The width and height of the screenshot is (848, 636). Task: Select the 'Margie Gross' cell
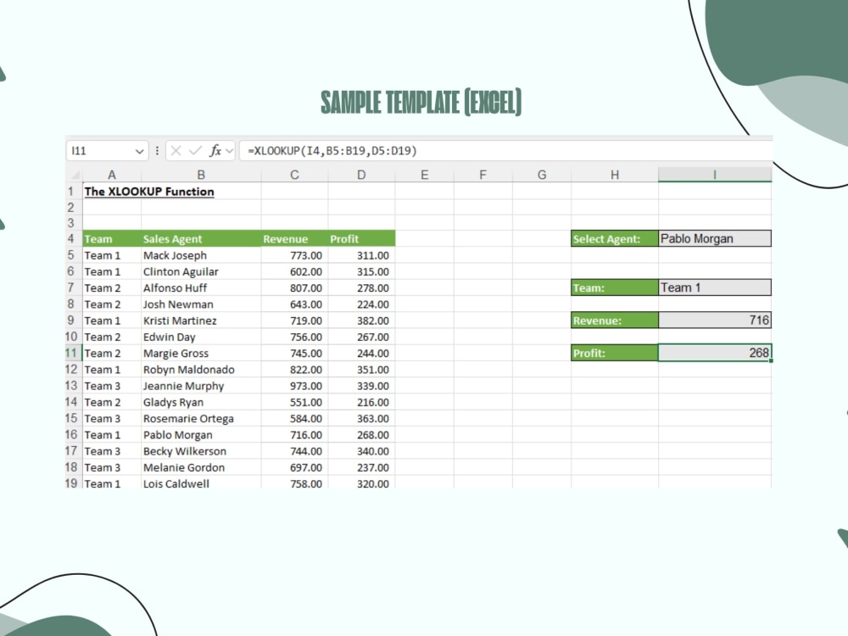pos(201,353)
